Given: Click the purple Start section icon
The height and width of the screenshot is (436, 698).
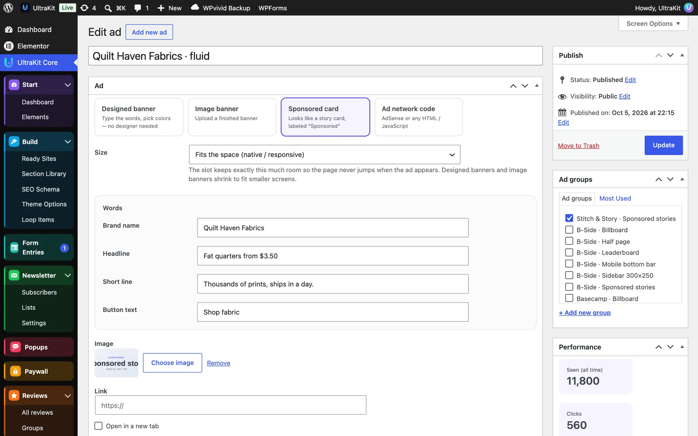Looking at the screenshot, I should [14, 84].
